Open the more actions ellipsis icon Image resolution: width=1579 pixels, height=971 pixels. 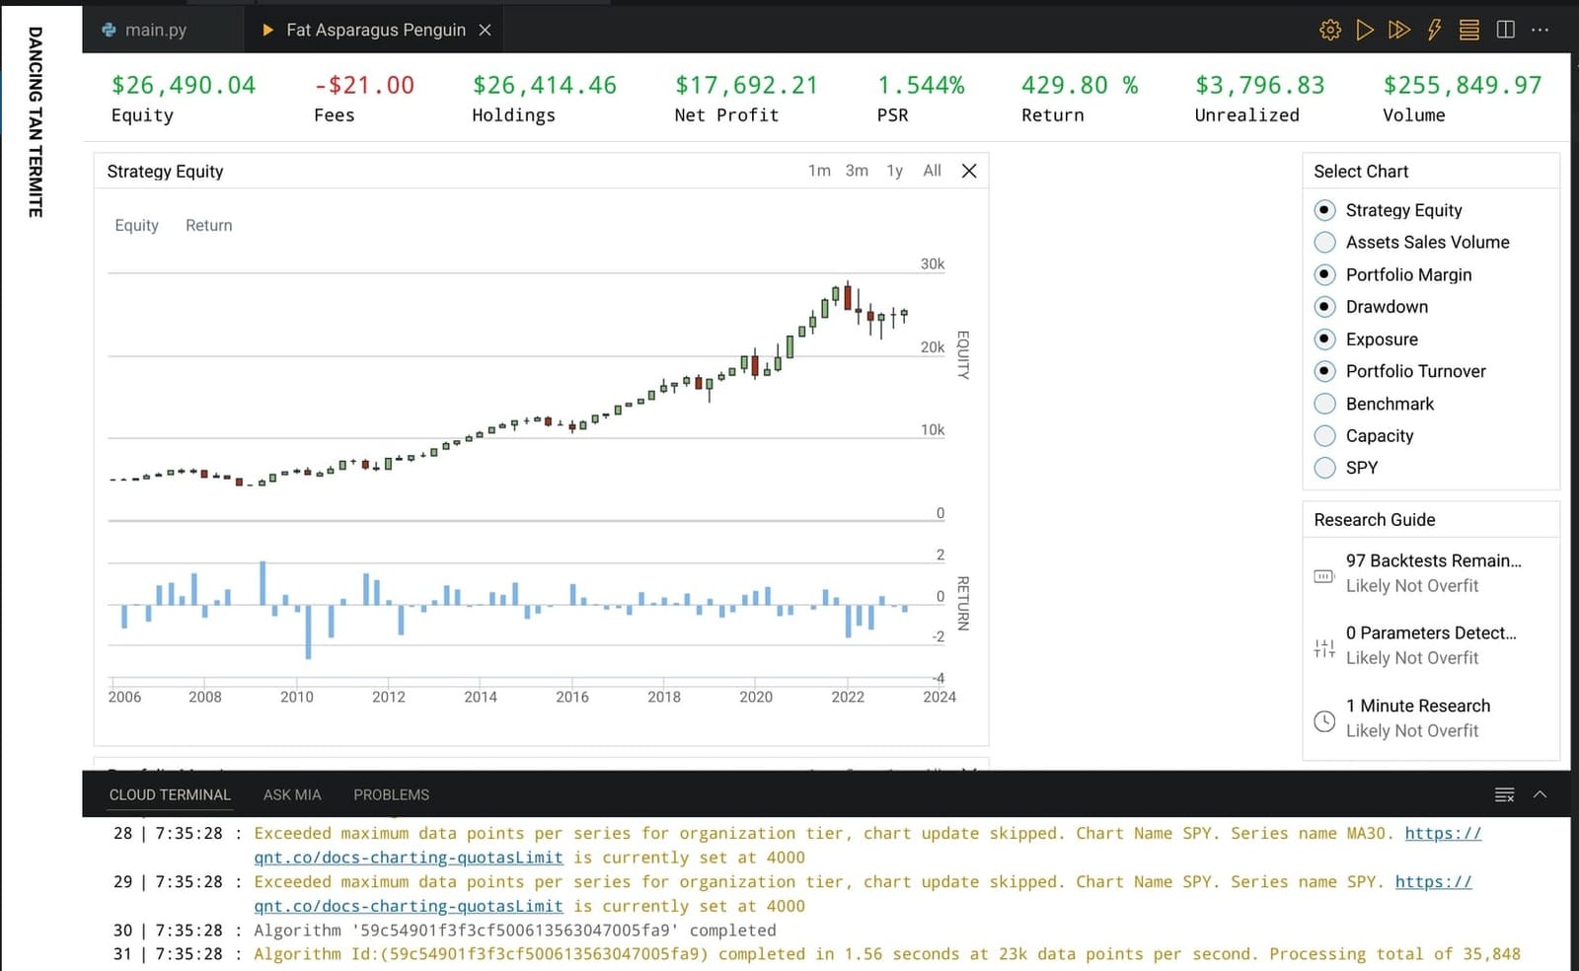click(1540, 30)
